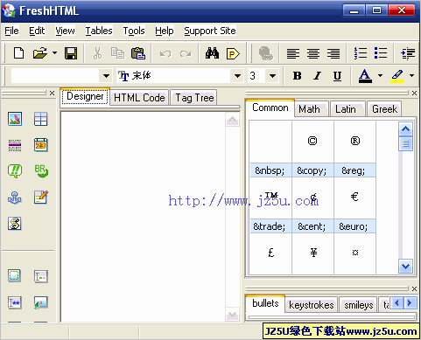Insert a BR line break

pyautogui.click(x=41, y=171)
